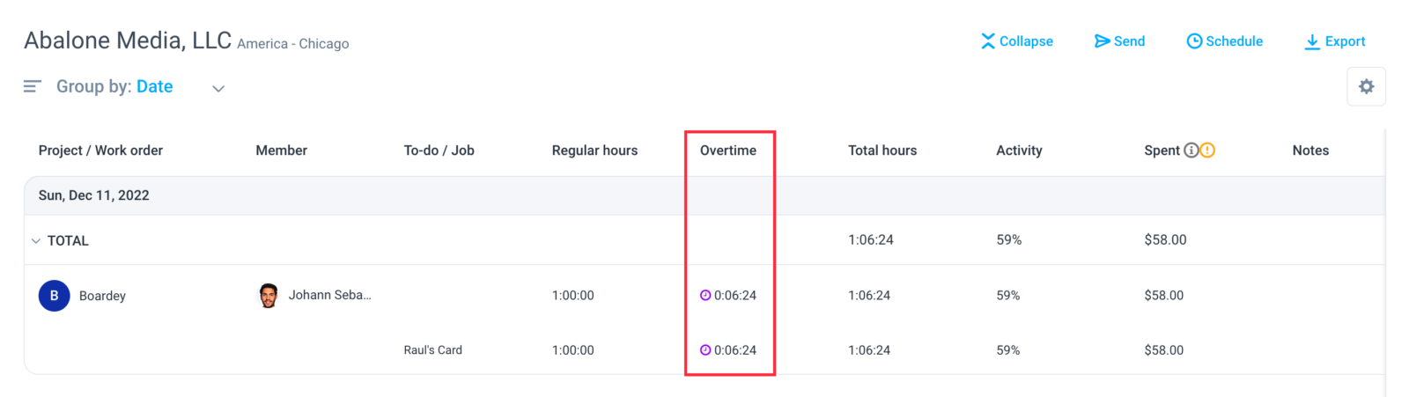Image resolution: width=1409 pixels, height=397 pixels.
Task: Collapse all report rows
Action: coord(1017,41)
